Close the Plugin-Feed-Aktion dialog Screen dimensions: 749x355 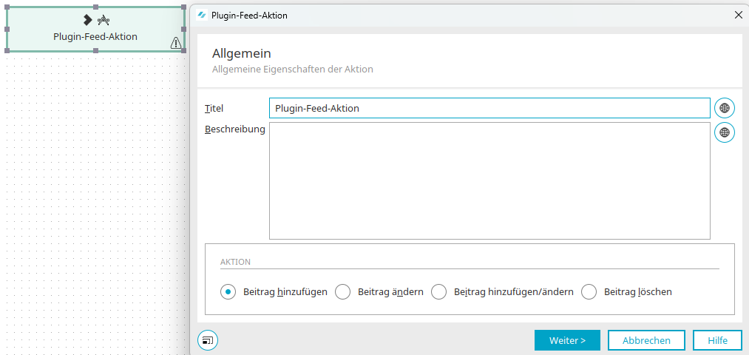coord(738,16)
